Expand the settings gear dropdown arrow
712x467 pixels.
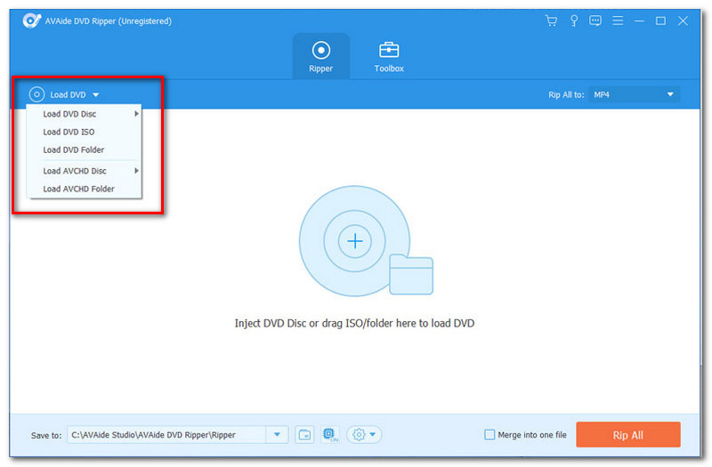[373, 435]
